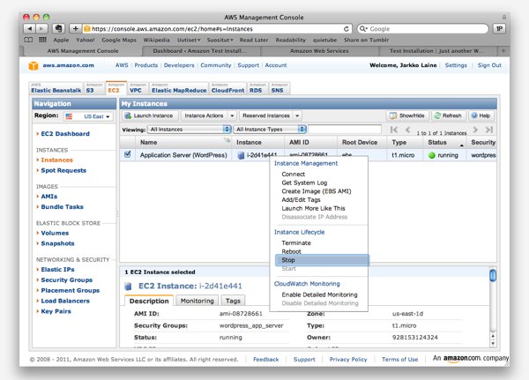This screenshot has width=529, height=380.
Task: Open the Region US East dropdown
Action: (91, 115)
